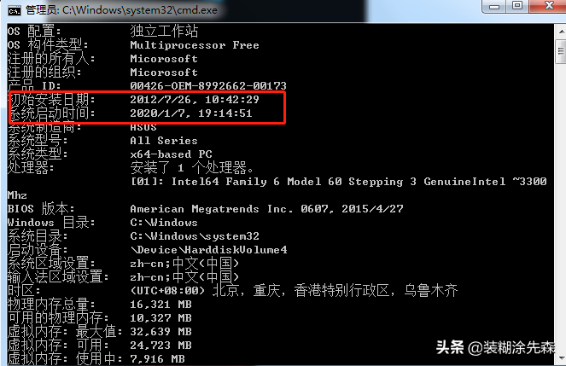Click the text Multiprocessor Free

(x=195, y=45)
